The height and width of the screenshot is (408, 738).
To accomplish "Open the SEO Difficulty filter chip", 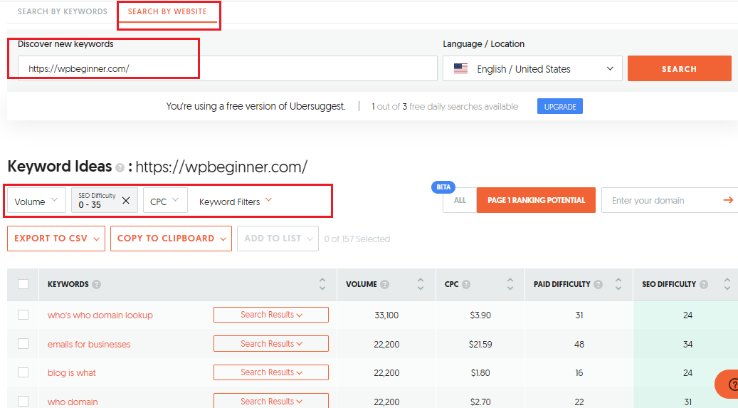I will (x=105, y=200).
